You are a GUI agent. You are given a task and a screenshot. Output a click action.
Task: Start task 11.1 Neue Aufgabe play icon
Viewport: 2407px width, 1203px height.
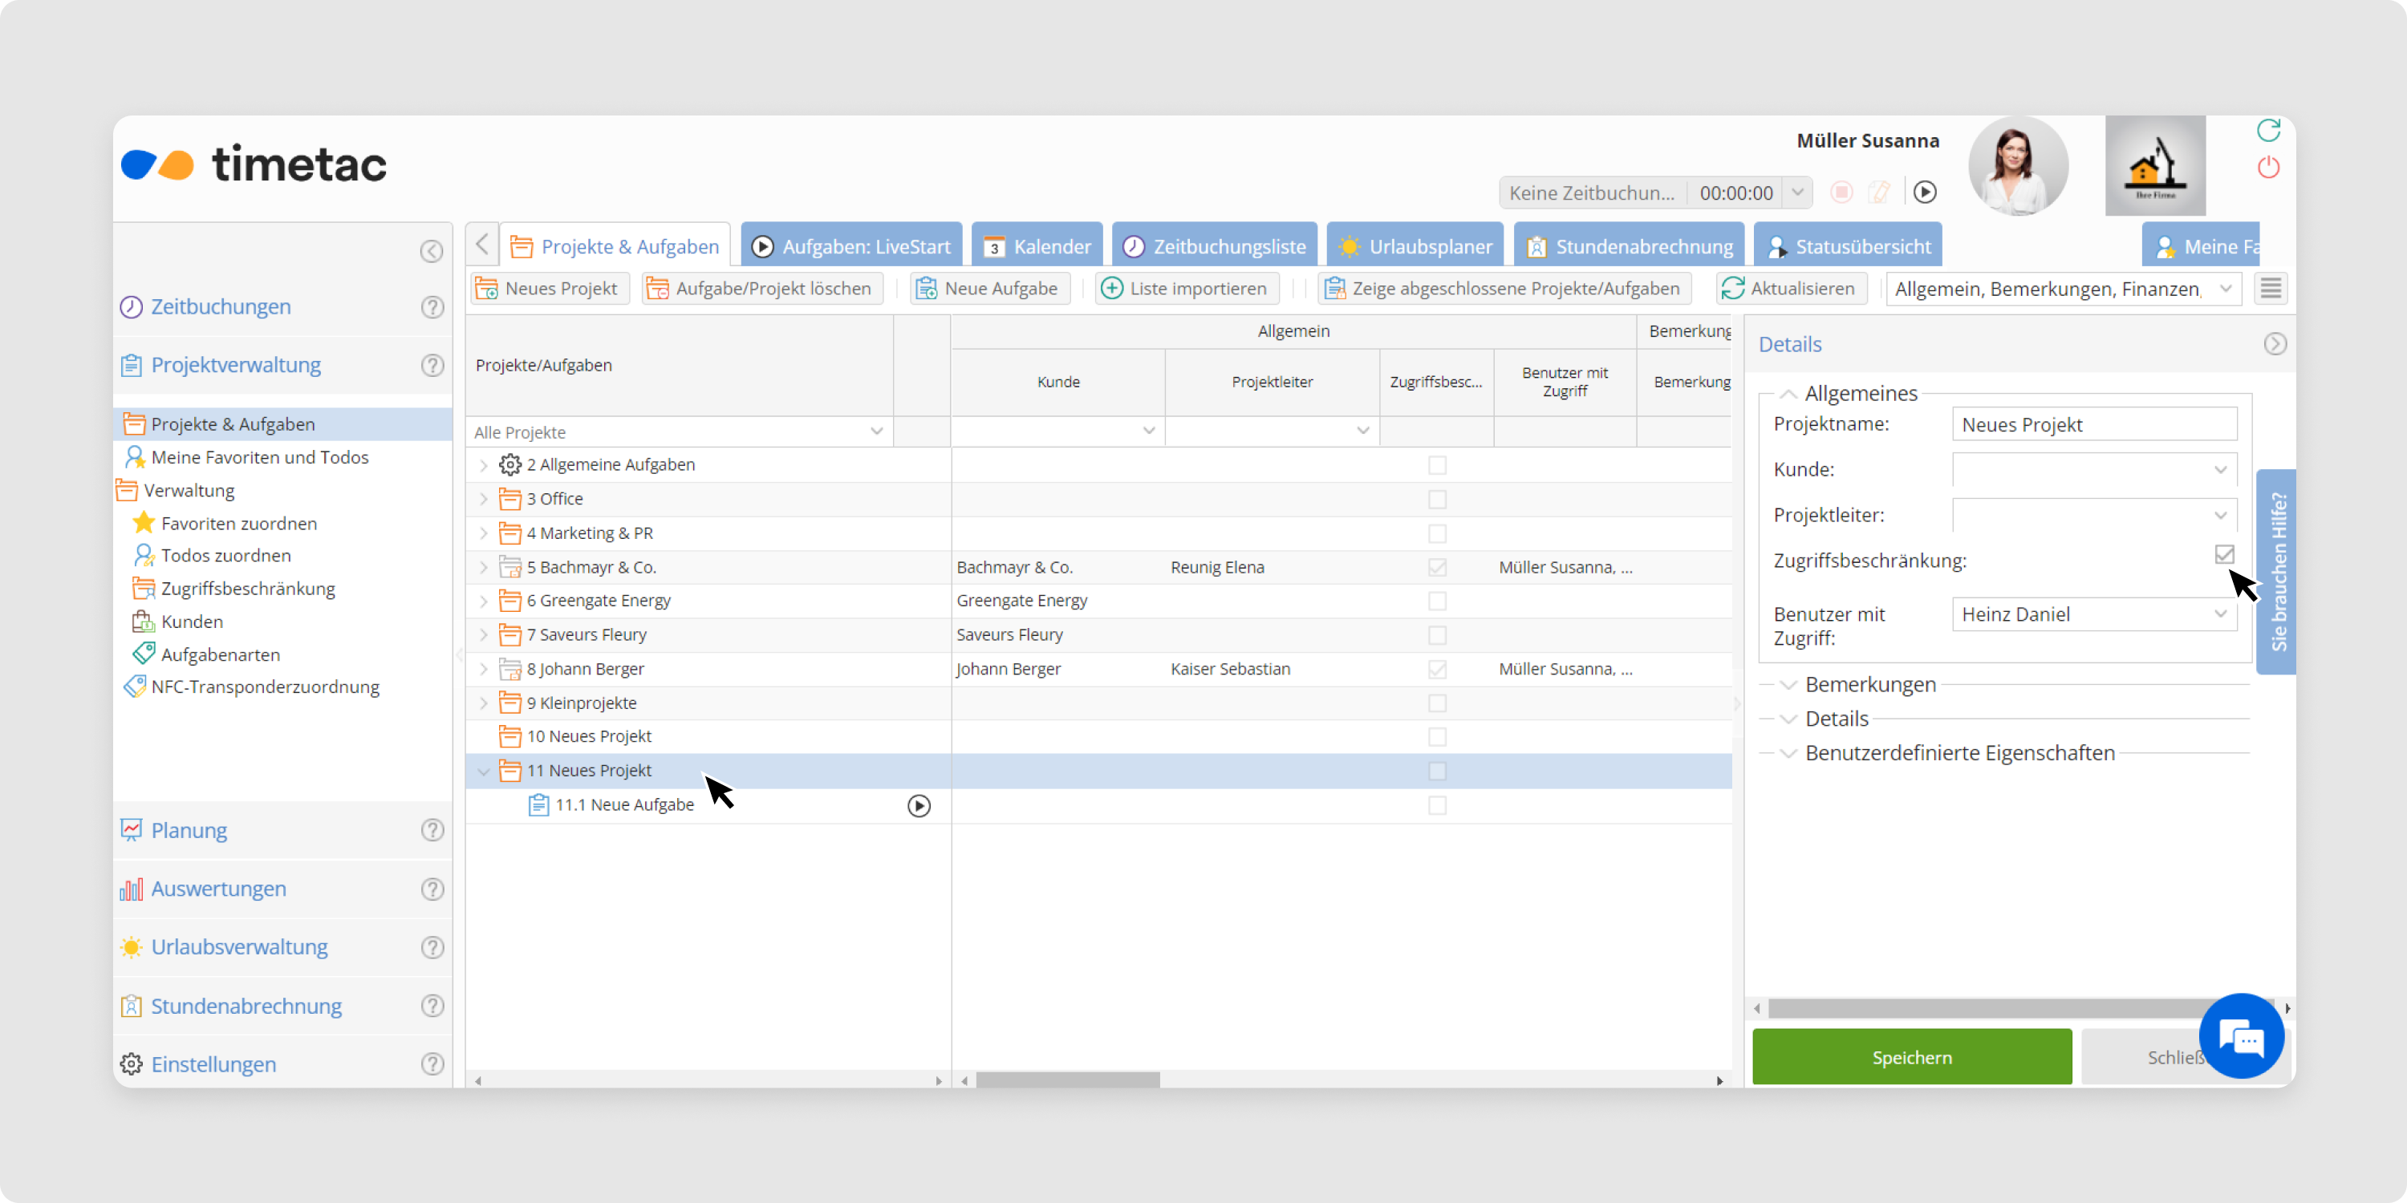[x=919, y=805]
